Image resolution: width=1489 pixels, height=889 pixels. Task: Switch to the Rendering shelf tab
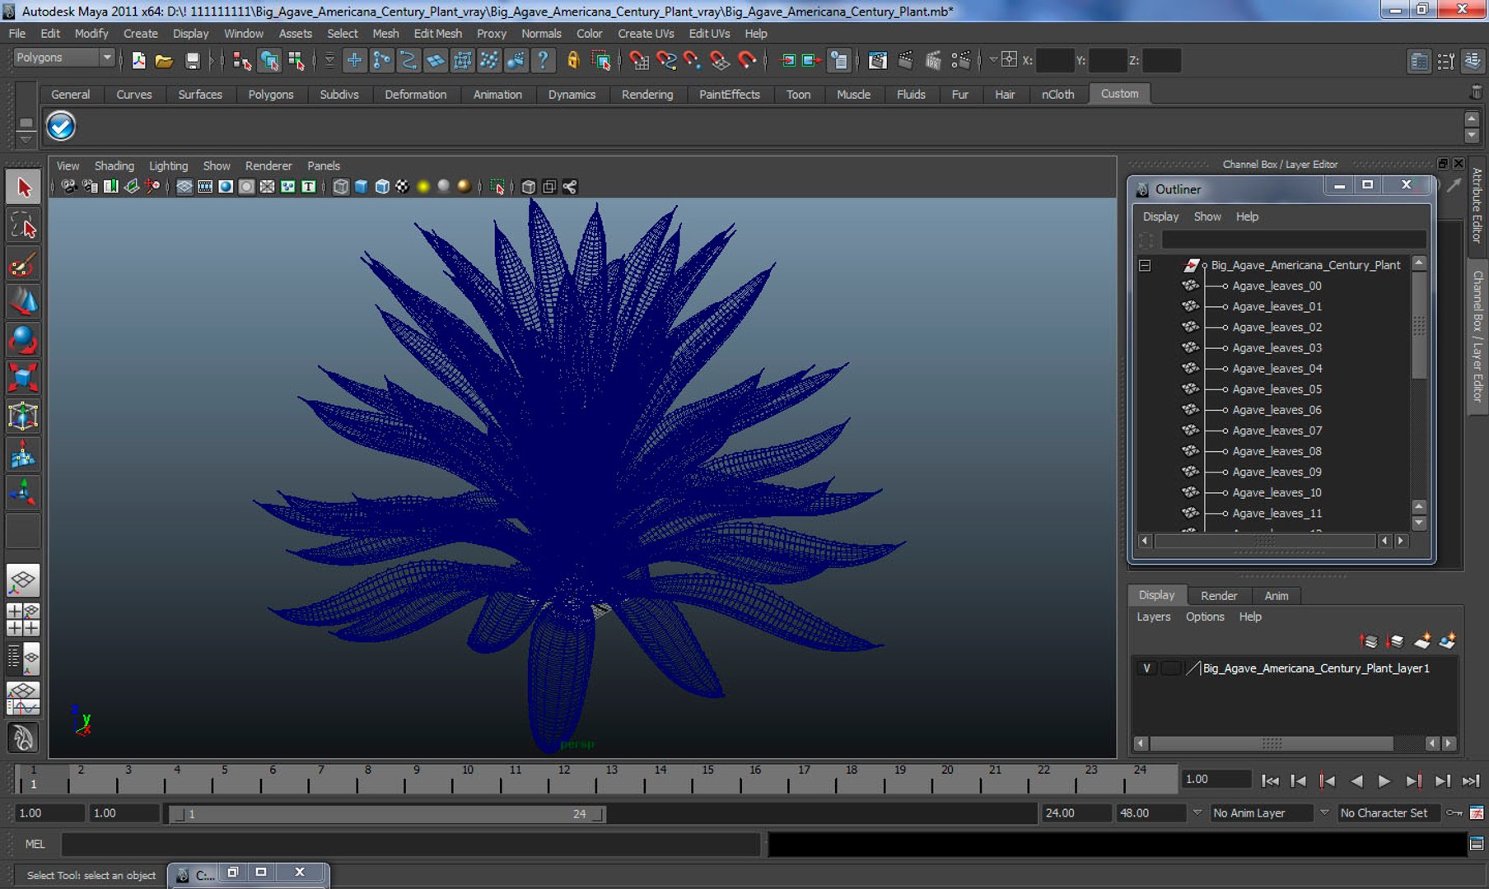point(646,95)
